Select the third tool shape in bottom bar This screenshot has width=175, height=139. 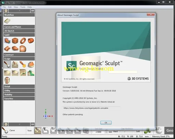[54, 130]
